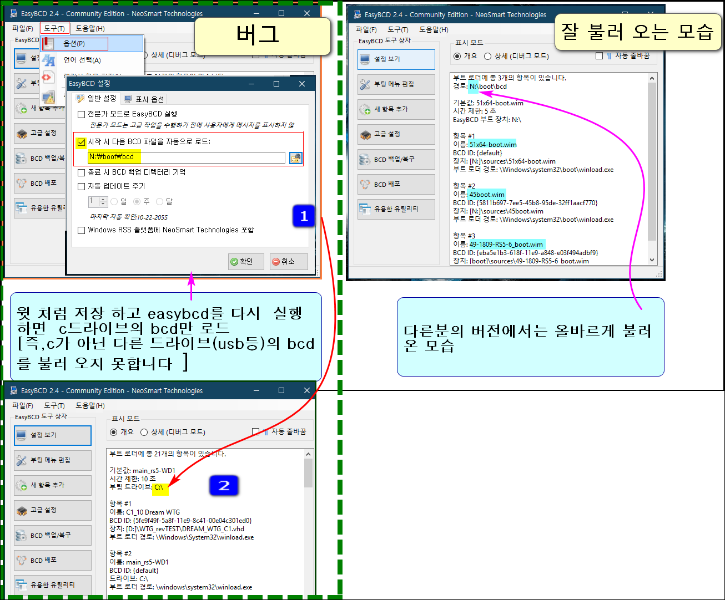Click the text "마지막 자동 확인:10-22-2055"
This screenshot has height=600, width=725.
[128, 217]
